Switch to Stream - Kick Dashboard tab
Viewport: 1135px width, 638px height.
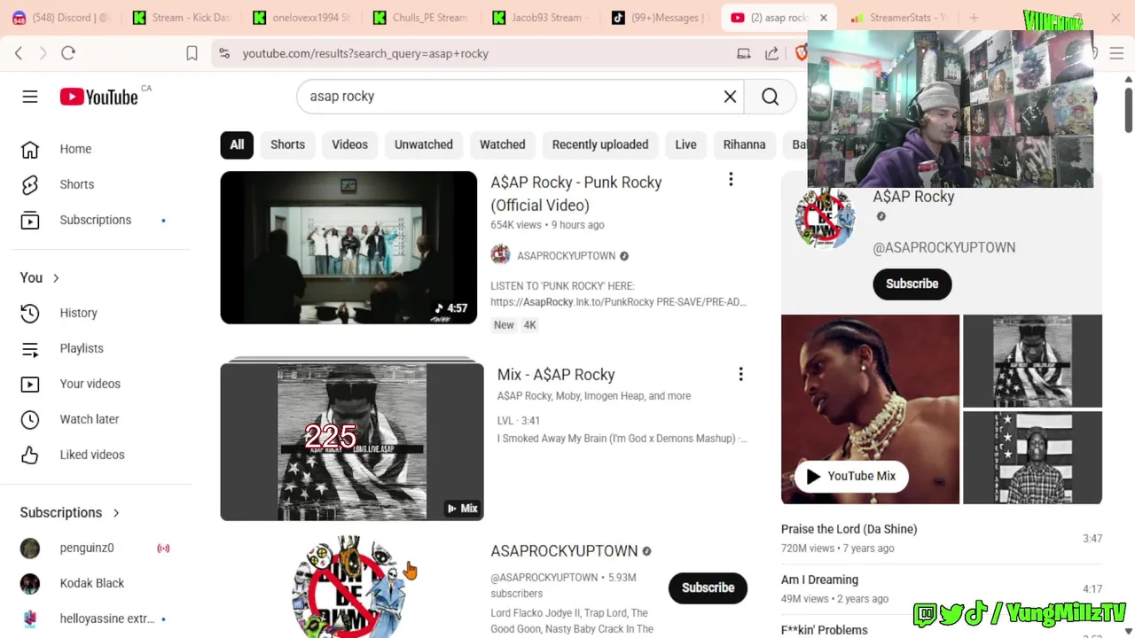pyautogui.click(x=181, y=18)
